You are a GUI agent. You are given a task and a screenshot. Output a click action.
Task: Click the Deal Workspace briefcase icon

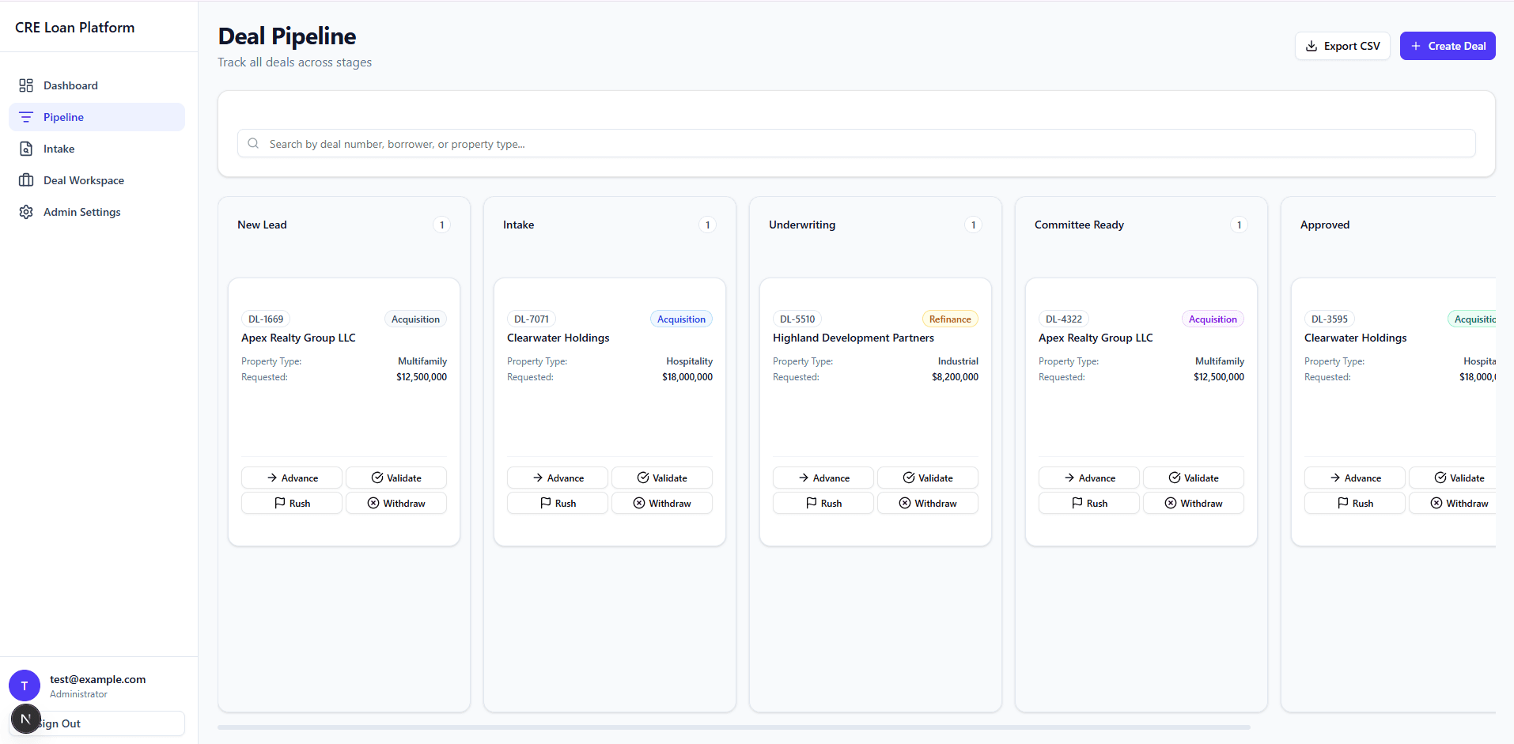26,180
